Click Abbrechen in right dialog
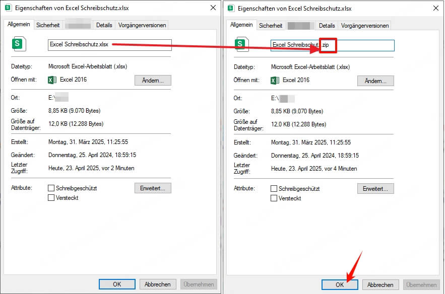Image resolution: width=445 pixels, height=294 pixels. (380, 284)
